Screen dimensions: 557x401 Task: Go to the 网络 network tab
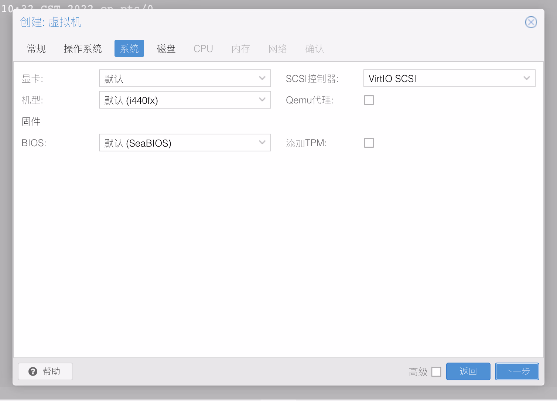point(278,49)
